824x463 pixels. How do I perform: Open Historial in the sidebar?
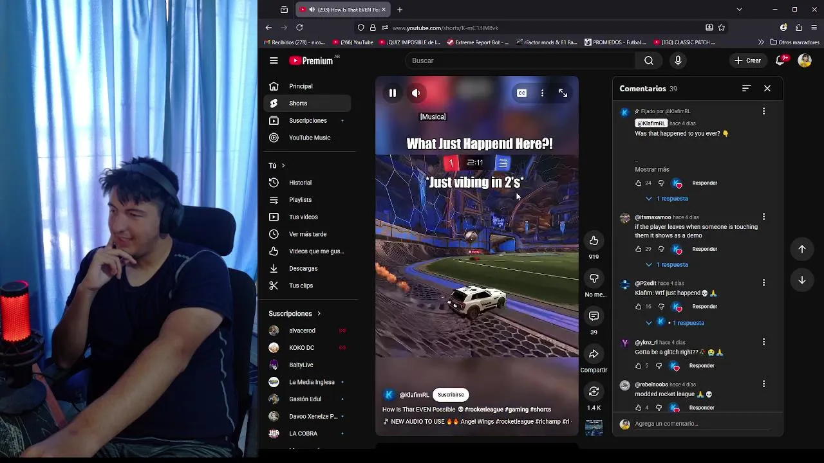coord(307,183)
